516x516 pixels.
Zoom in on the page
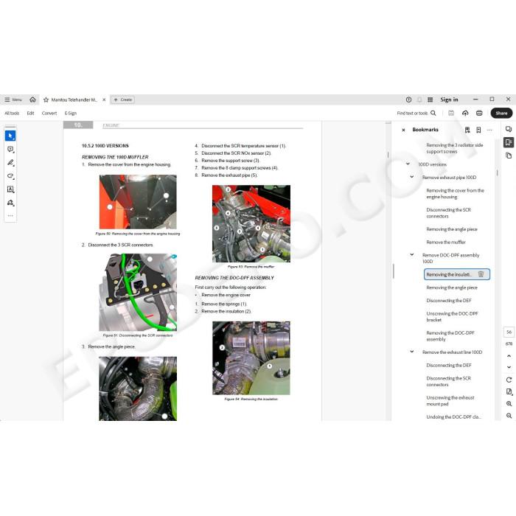[509, 404]
